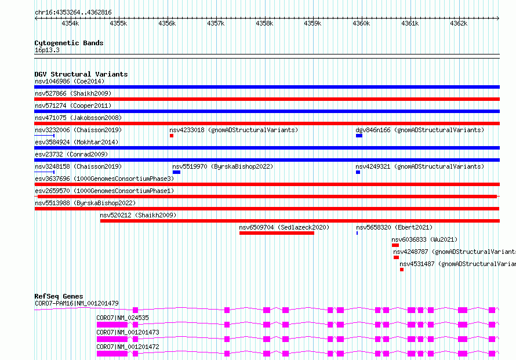Click nsv5513988 (ByrskaBishop2022) label
The image size is (516, 360).
pyautogui.click(x=85, y=203)
